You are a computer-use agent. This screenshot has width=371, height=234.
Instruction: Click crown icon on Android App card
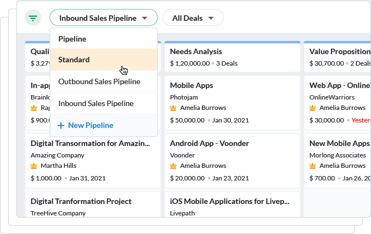tap(173, 166)
